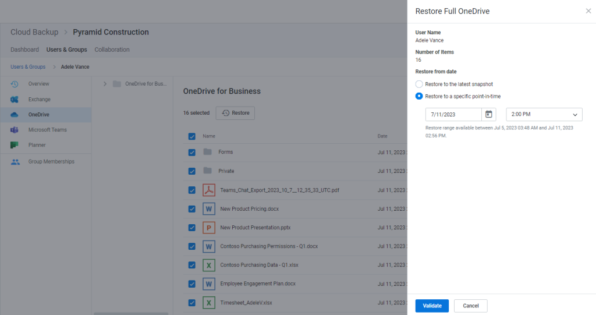The image size is (596, 315).
Task: Click the Microsoft Teams icon
Action: (15, 130)
